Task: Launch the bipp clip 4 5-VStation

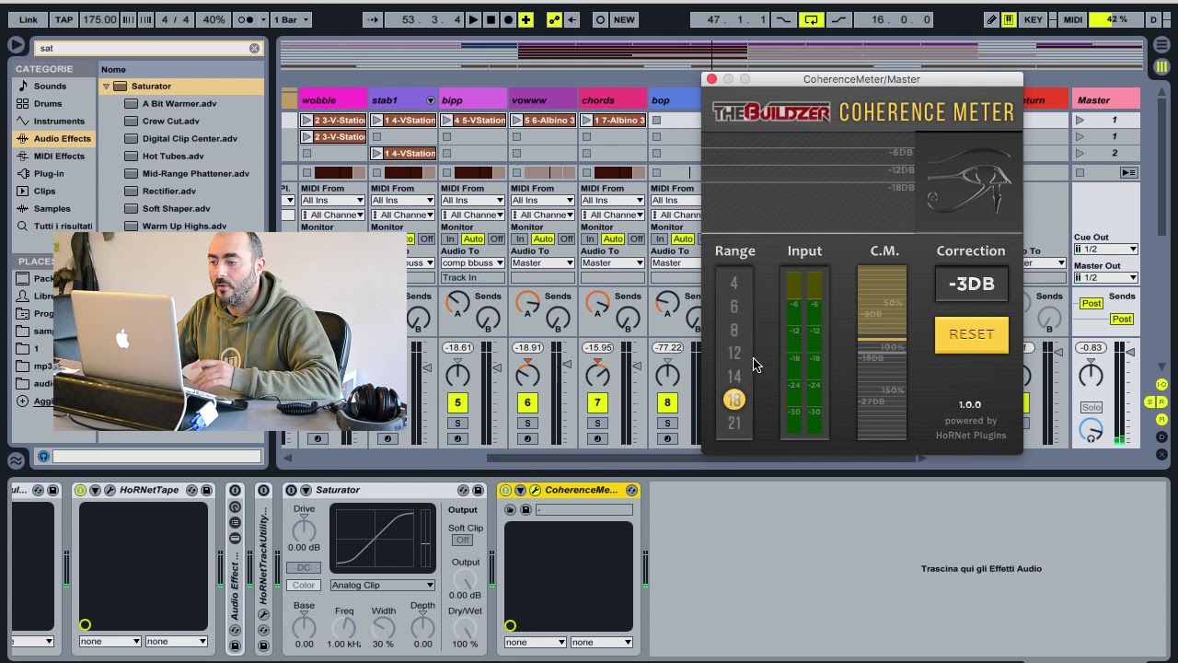Action: point(446,121)
